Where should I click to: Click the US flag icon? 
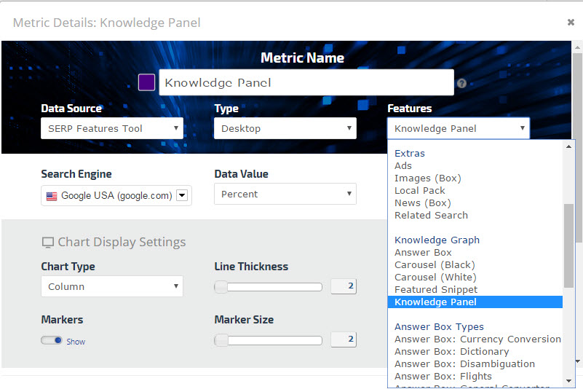[52, 195]
